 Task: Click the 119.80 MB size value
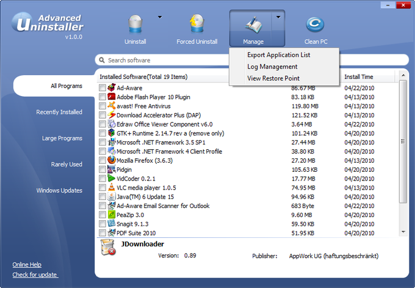coord(305,106)
